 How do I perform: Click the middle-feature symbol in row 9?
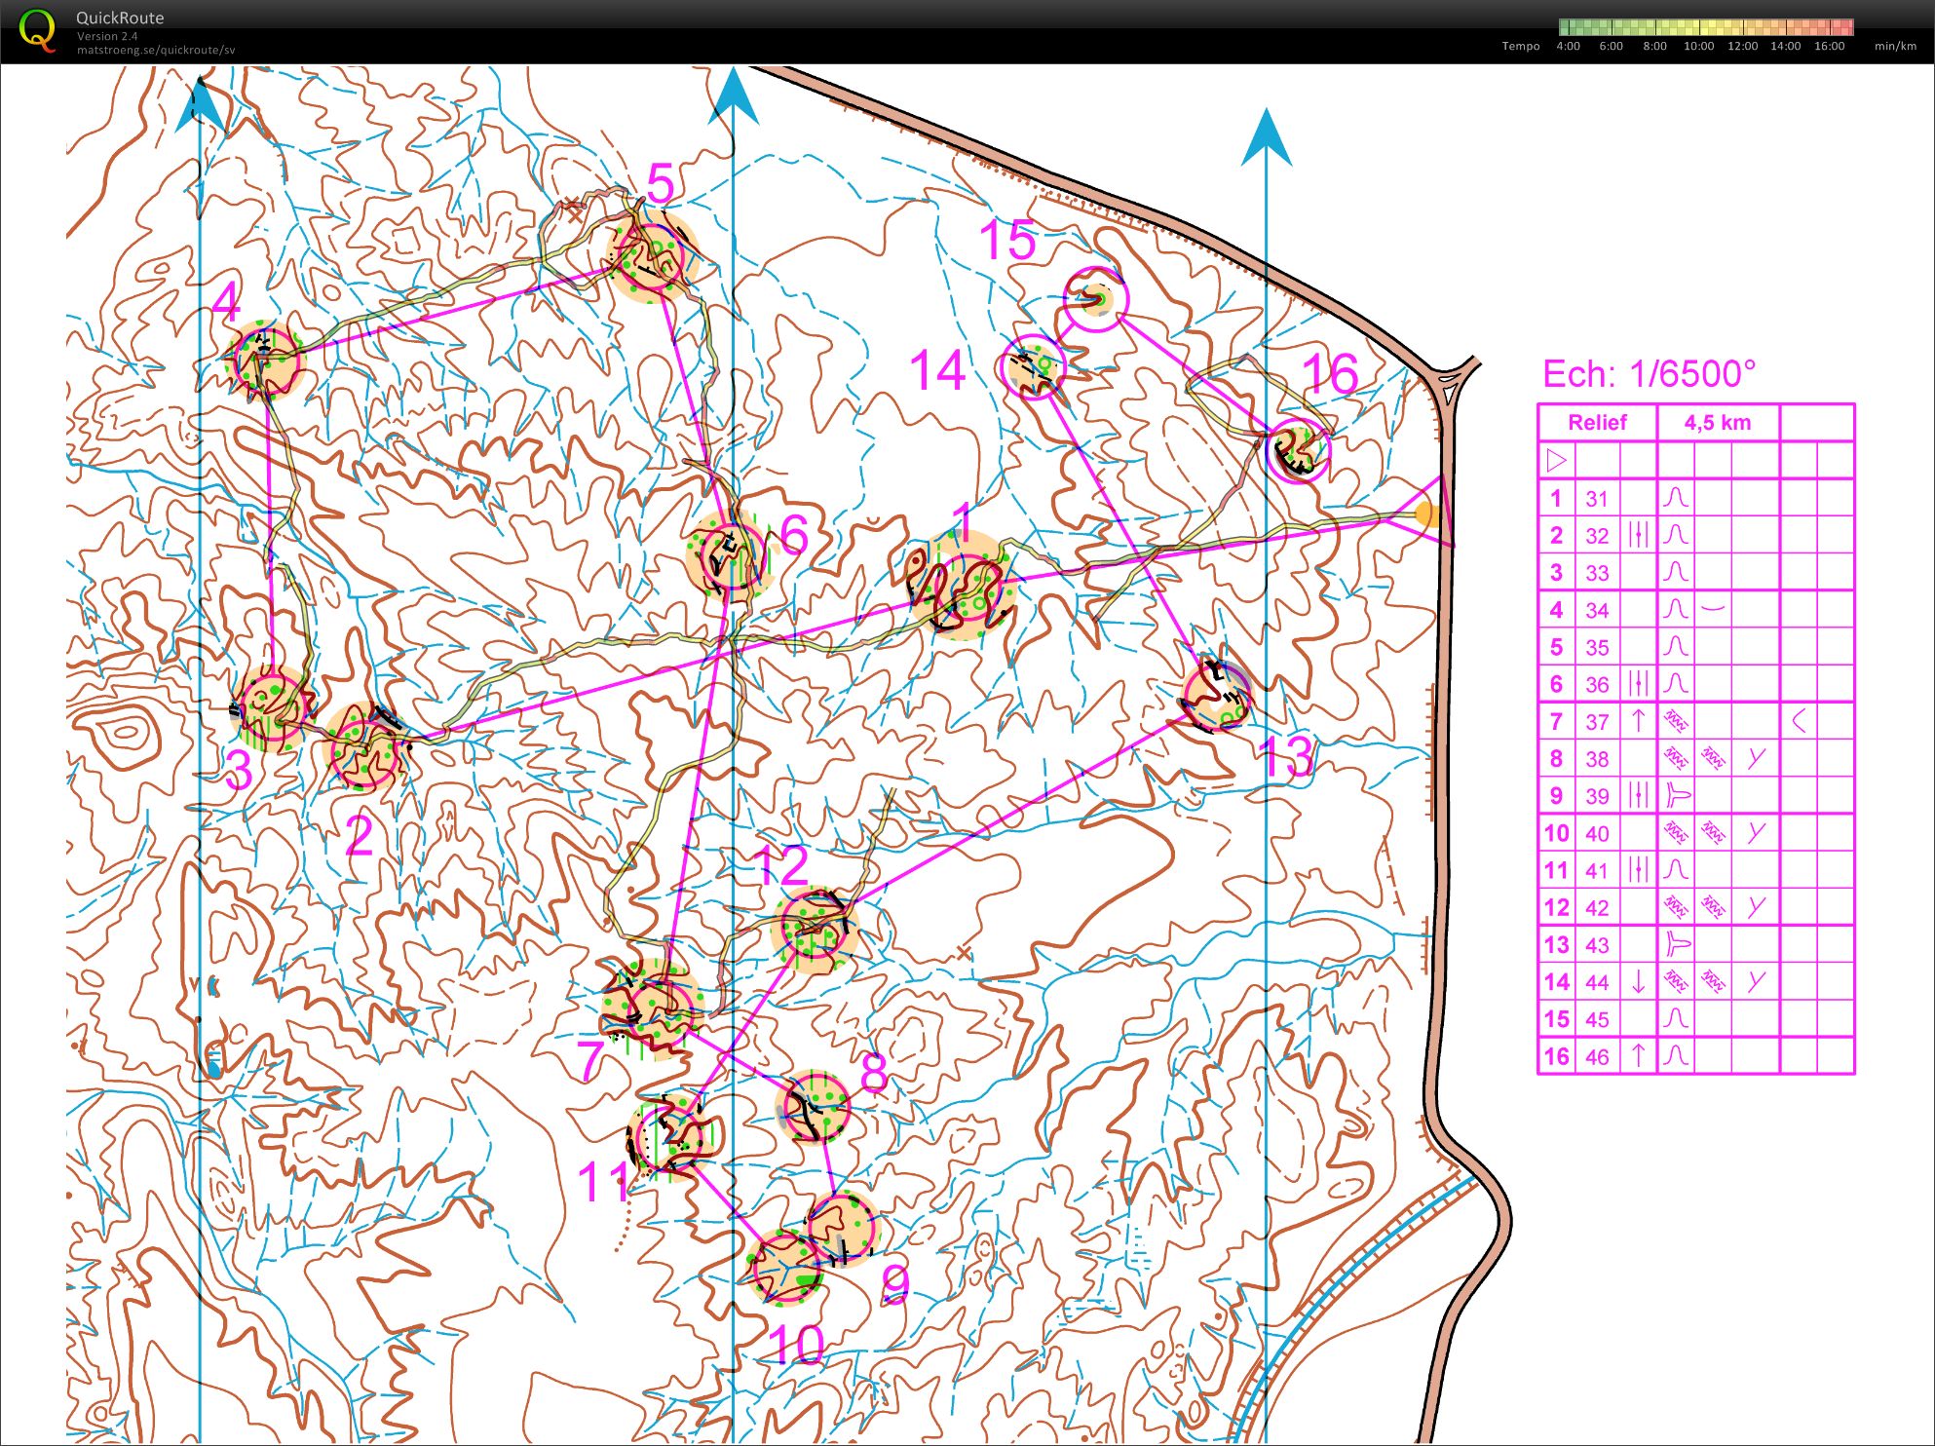tap(1638, 795)
